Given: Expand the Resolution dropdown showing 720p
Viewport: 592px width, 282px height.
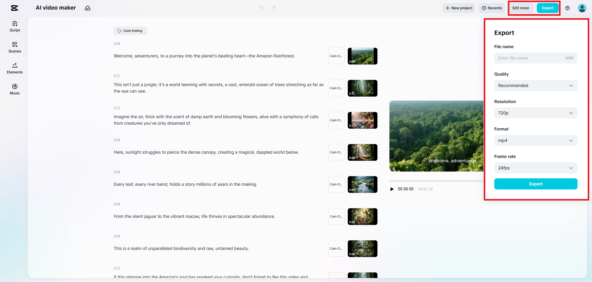Looking at the screenshot, I should click(x=536, y=113).
